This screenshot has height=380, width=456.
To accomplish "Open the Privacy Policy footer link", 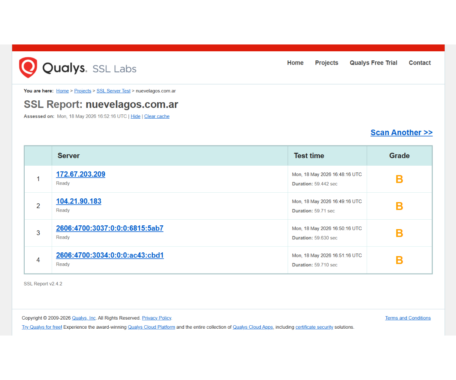I will 157,318.
